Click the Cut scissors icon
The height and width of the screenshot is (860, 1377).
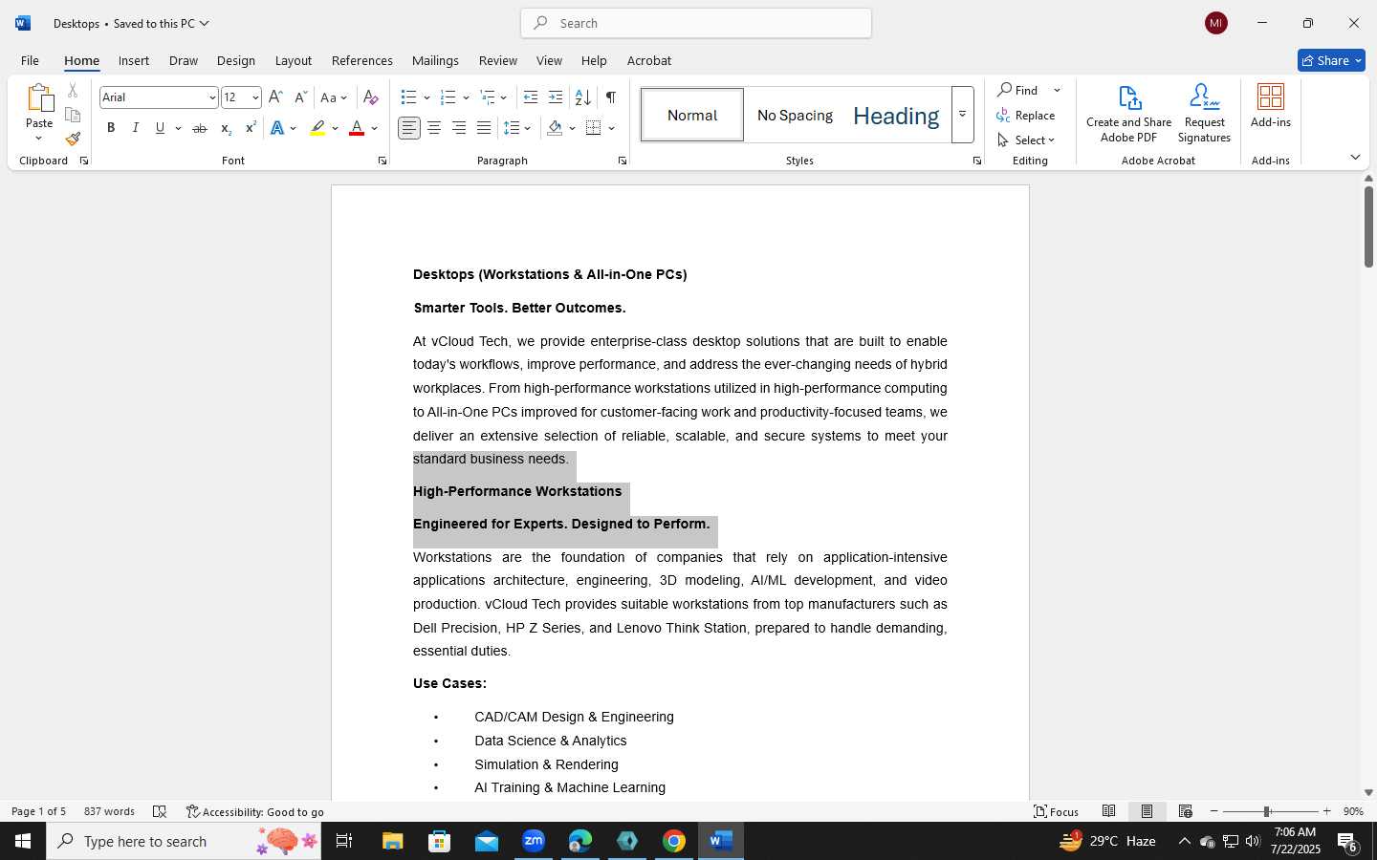(73, 91)
